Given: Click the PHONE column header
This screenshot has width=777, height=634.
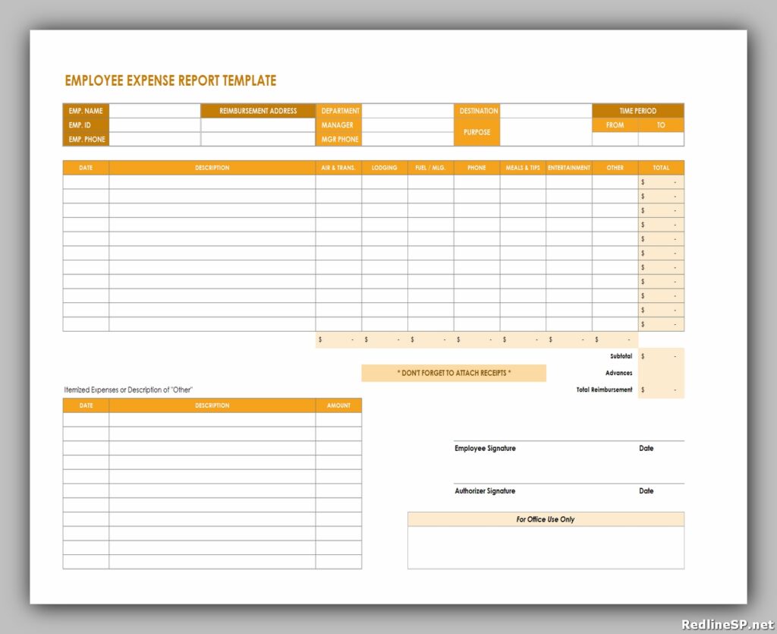Looking at the screenshot, I should (x=477, y=168).
